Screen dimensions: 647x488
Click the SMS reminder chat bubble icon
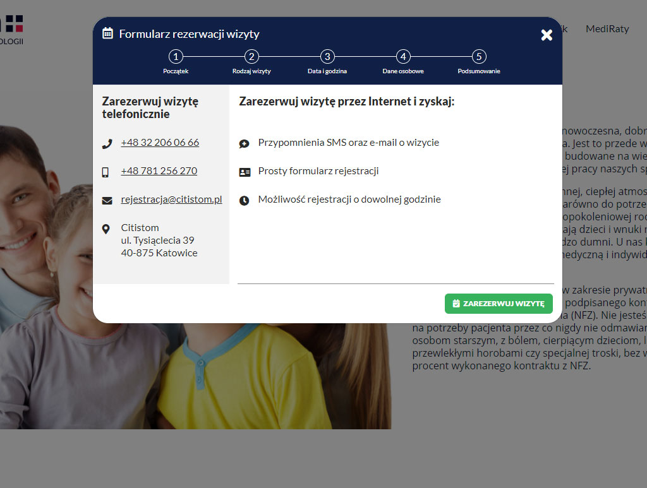click(245, 143)
